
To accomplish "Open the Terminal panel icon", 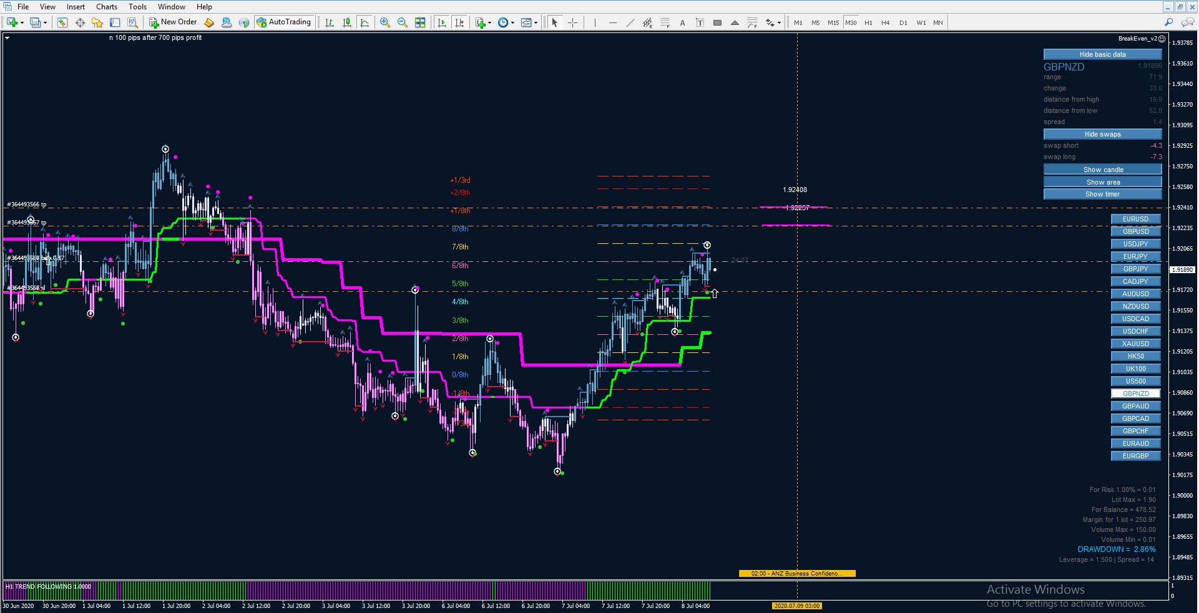I will pyautogui.click(x=115, y=22).
